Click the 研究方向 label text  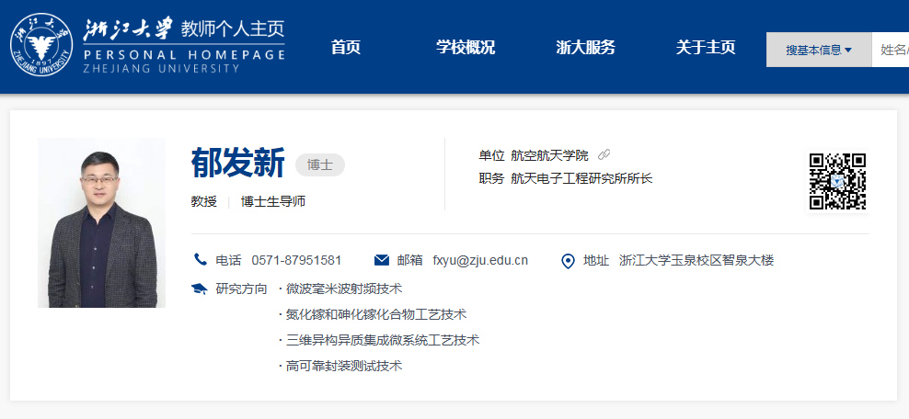(x=241, y=289)
